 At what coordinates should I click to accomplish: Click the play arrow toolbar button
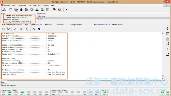tap(66, 10)
